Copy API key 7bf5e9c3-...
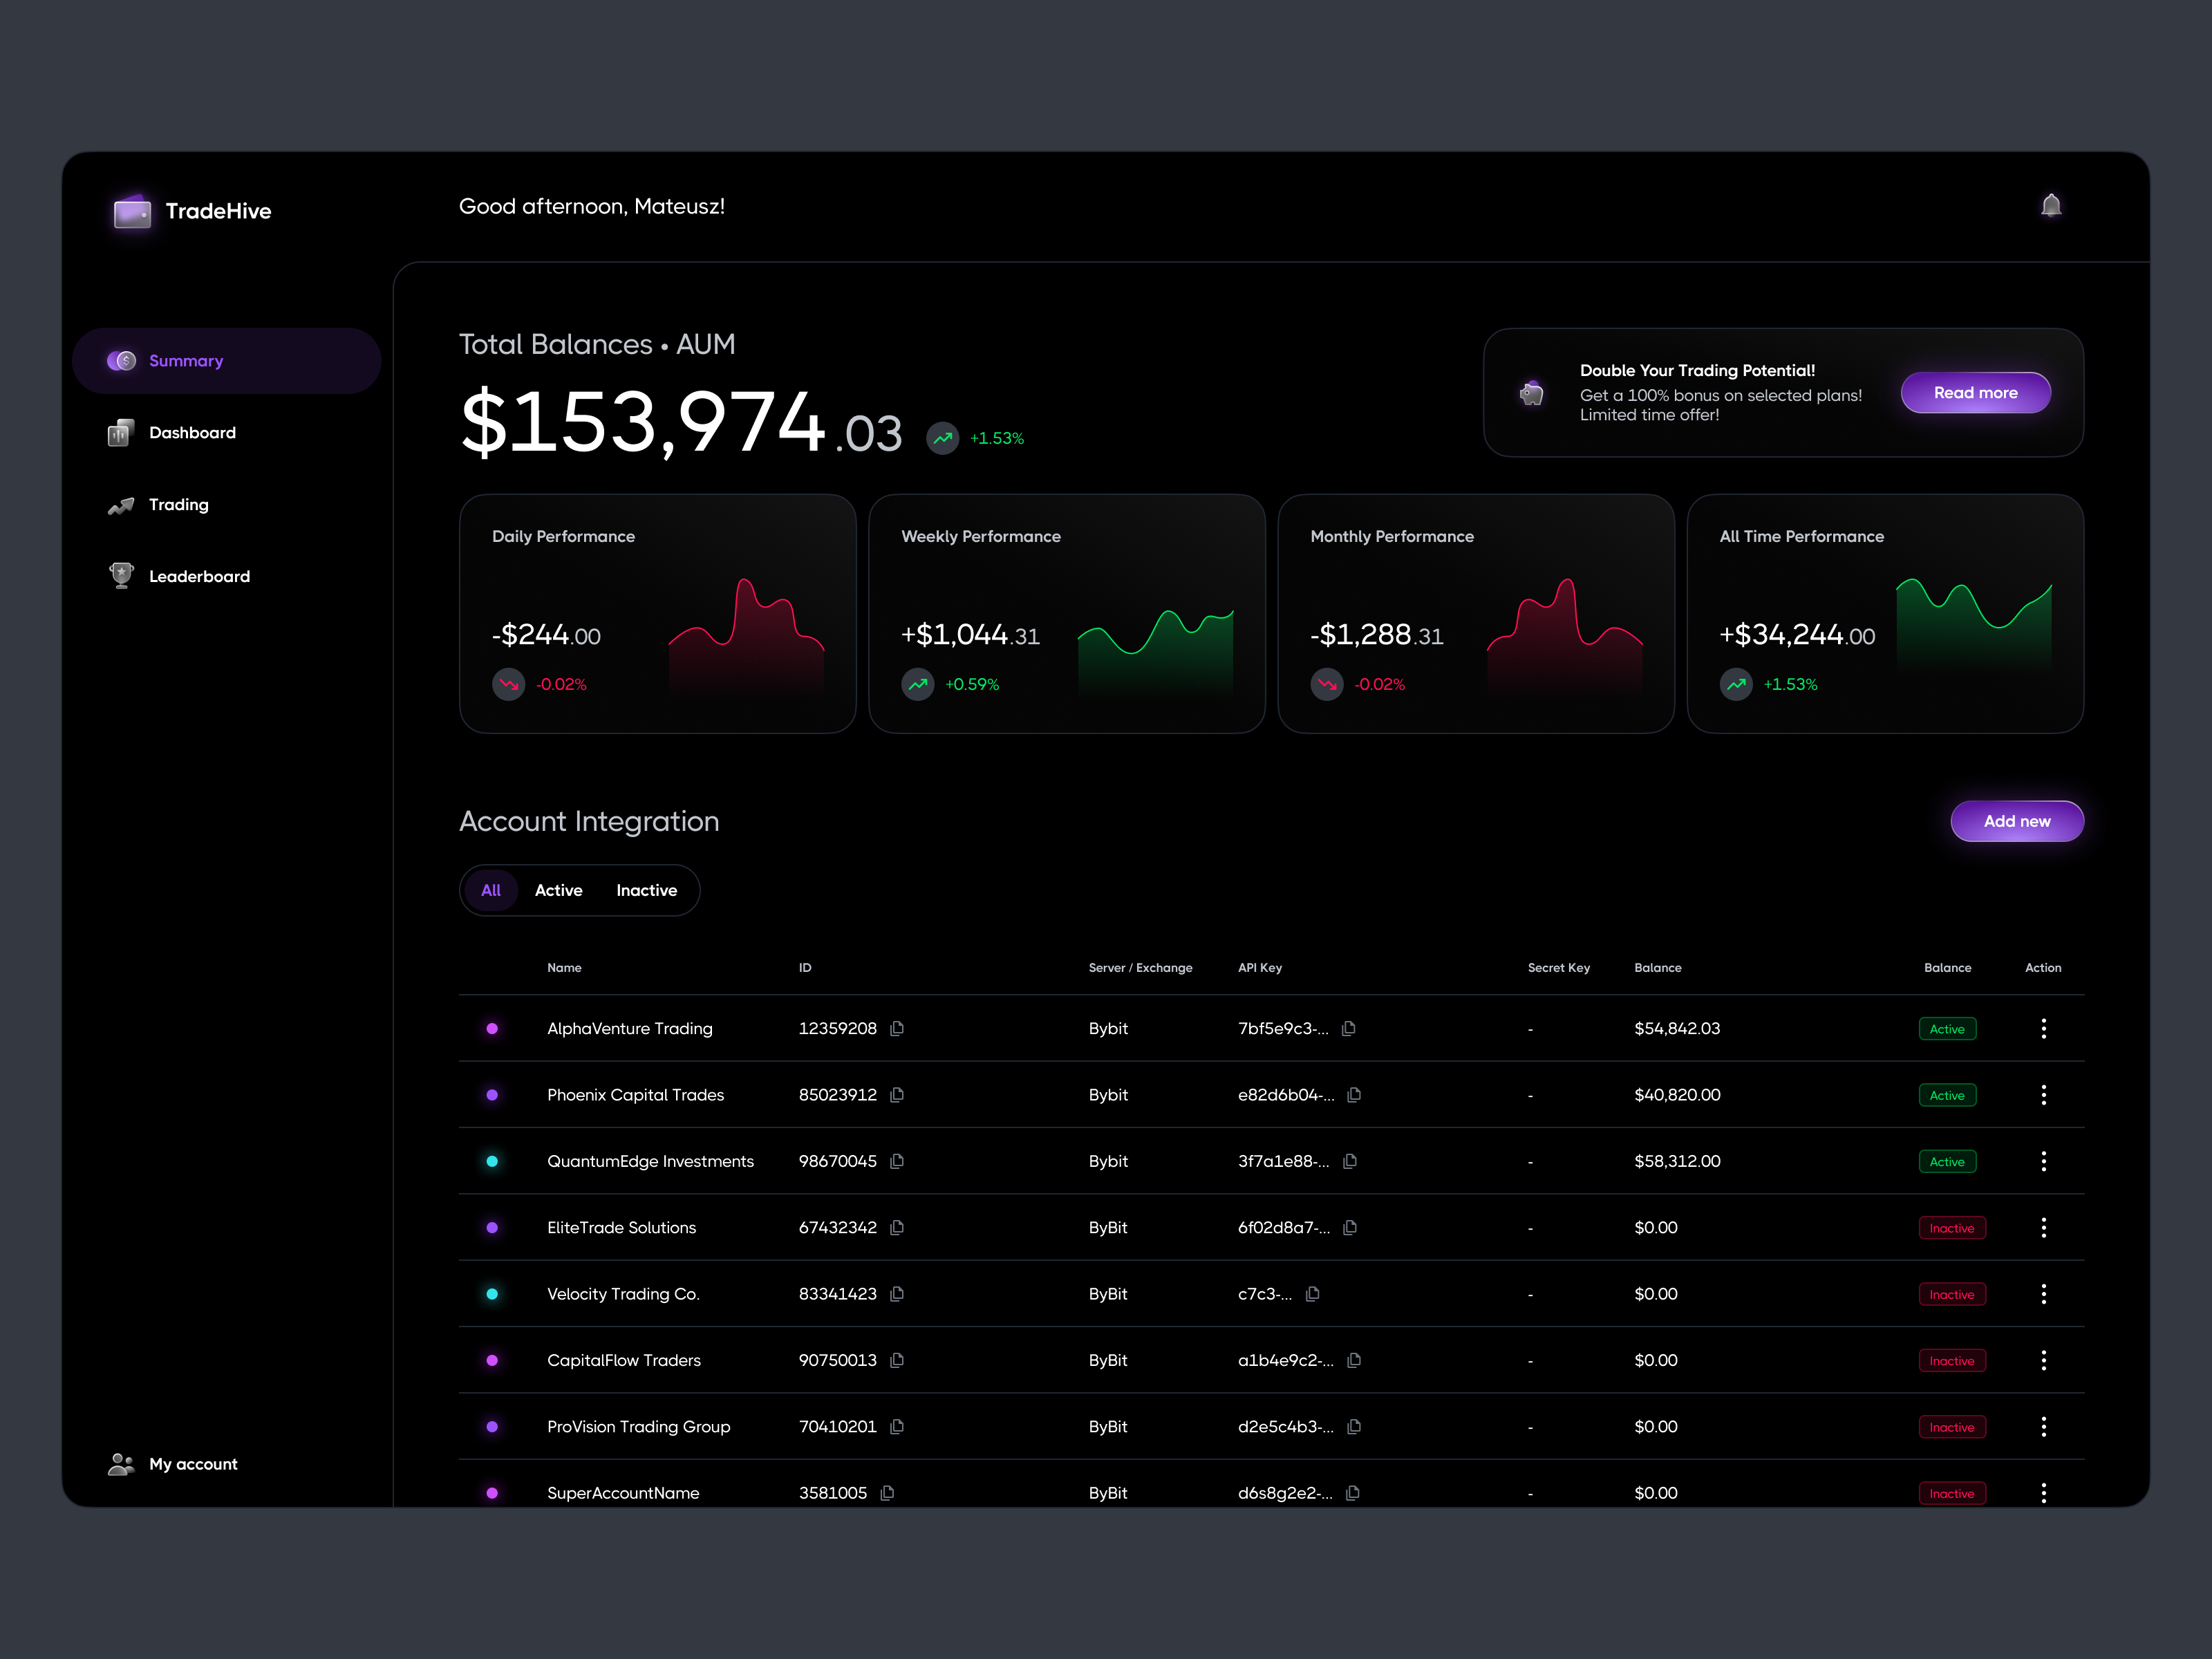The width and height of the screenshot is (2212, 1659). tap(1349, 1028)
